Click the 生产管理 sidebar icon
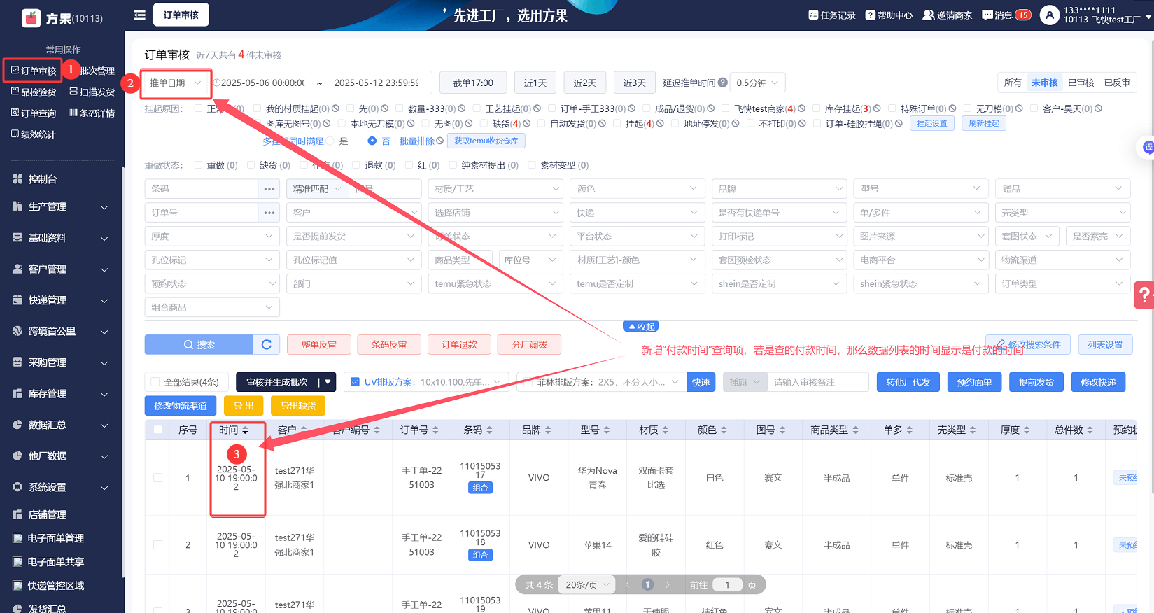The height and width of the screenshot is (613, 1154). 17,206
